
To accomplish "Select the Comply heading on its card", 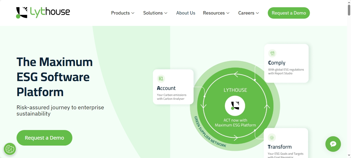I will pos(277,63).
